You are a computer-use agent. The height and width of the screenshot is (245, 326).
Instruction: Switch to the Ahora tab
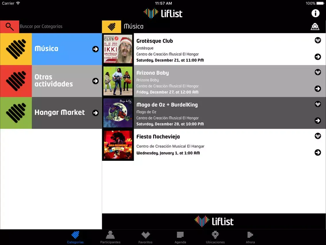[x=250, y=237]
